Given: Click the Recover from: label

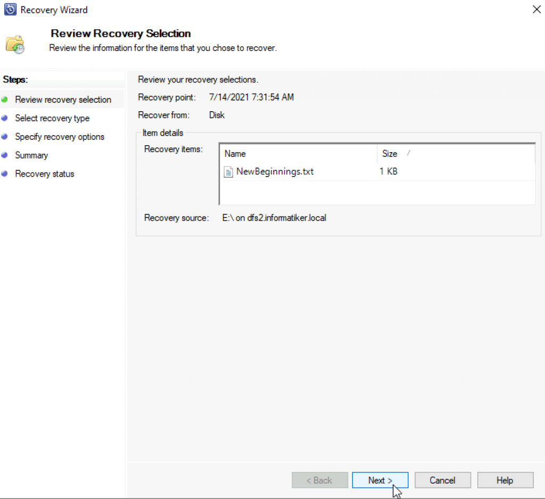Looking at the screenshot, I should click(164, 115).
